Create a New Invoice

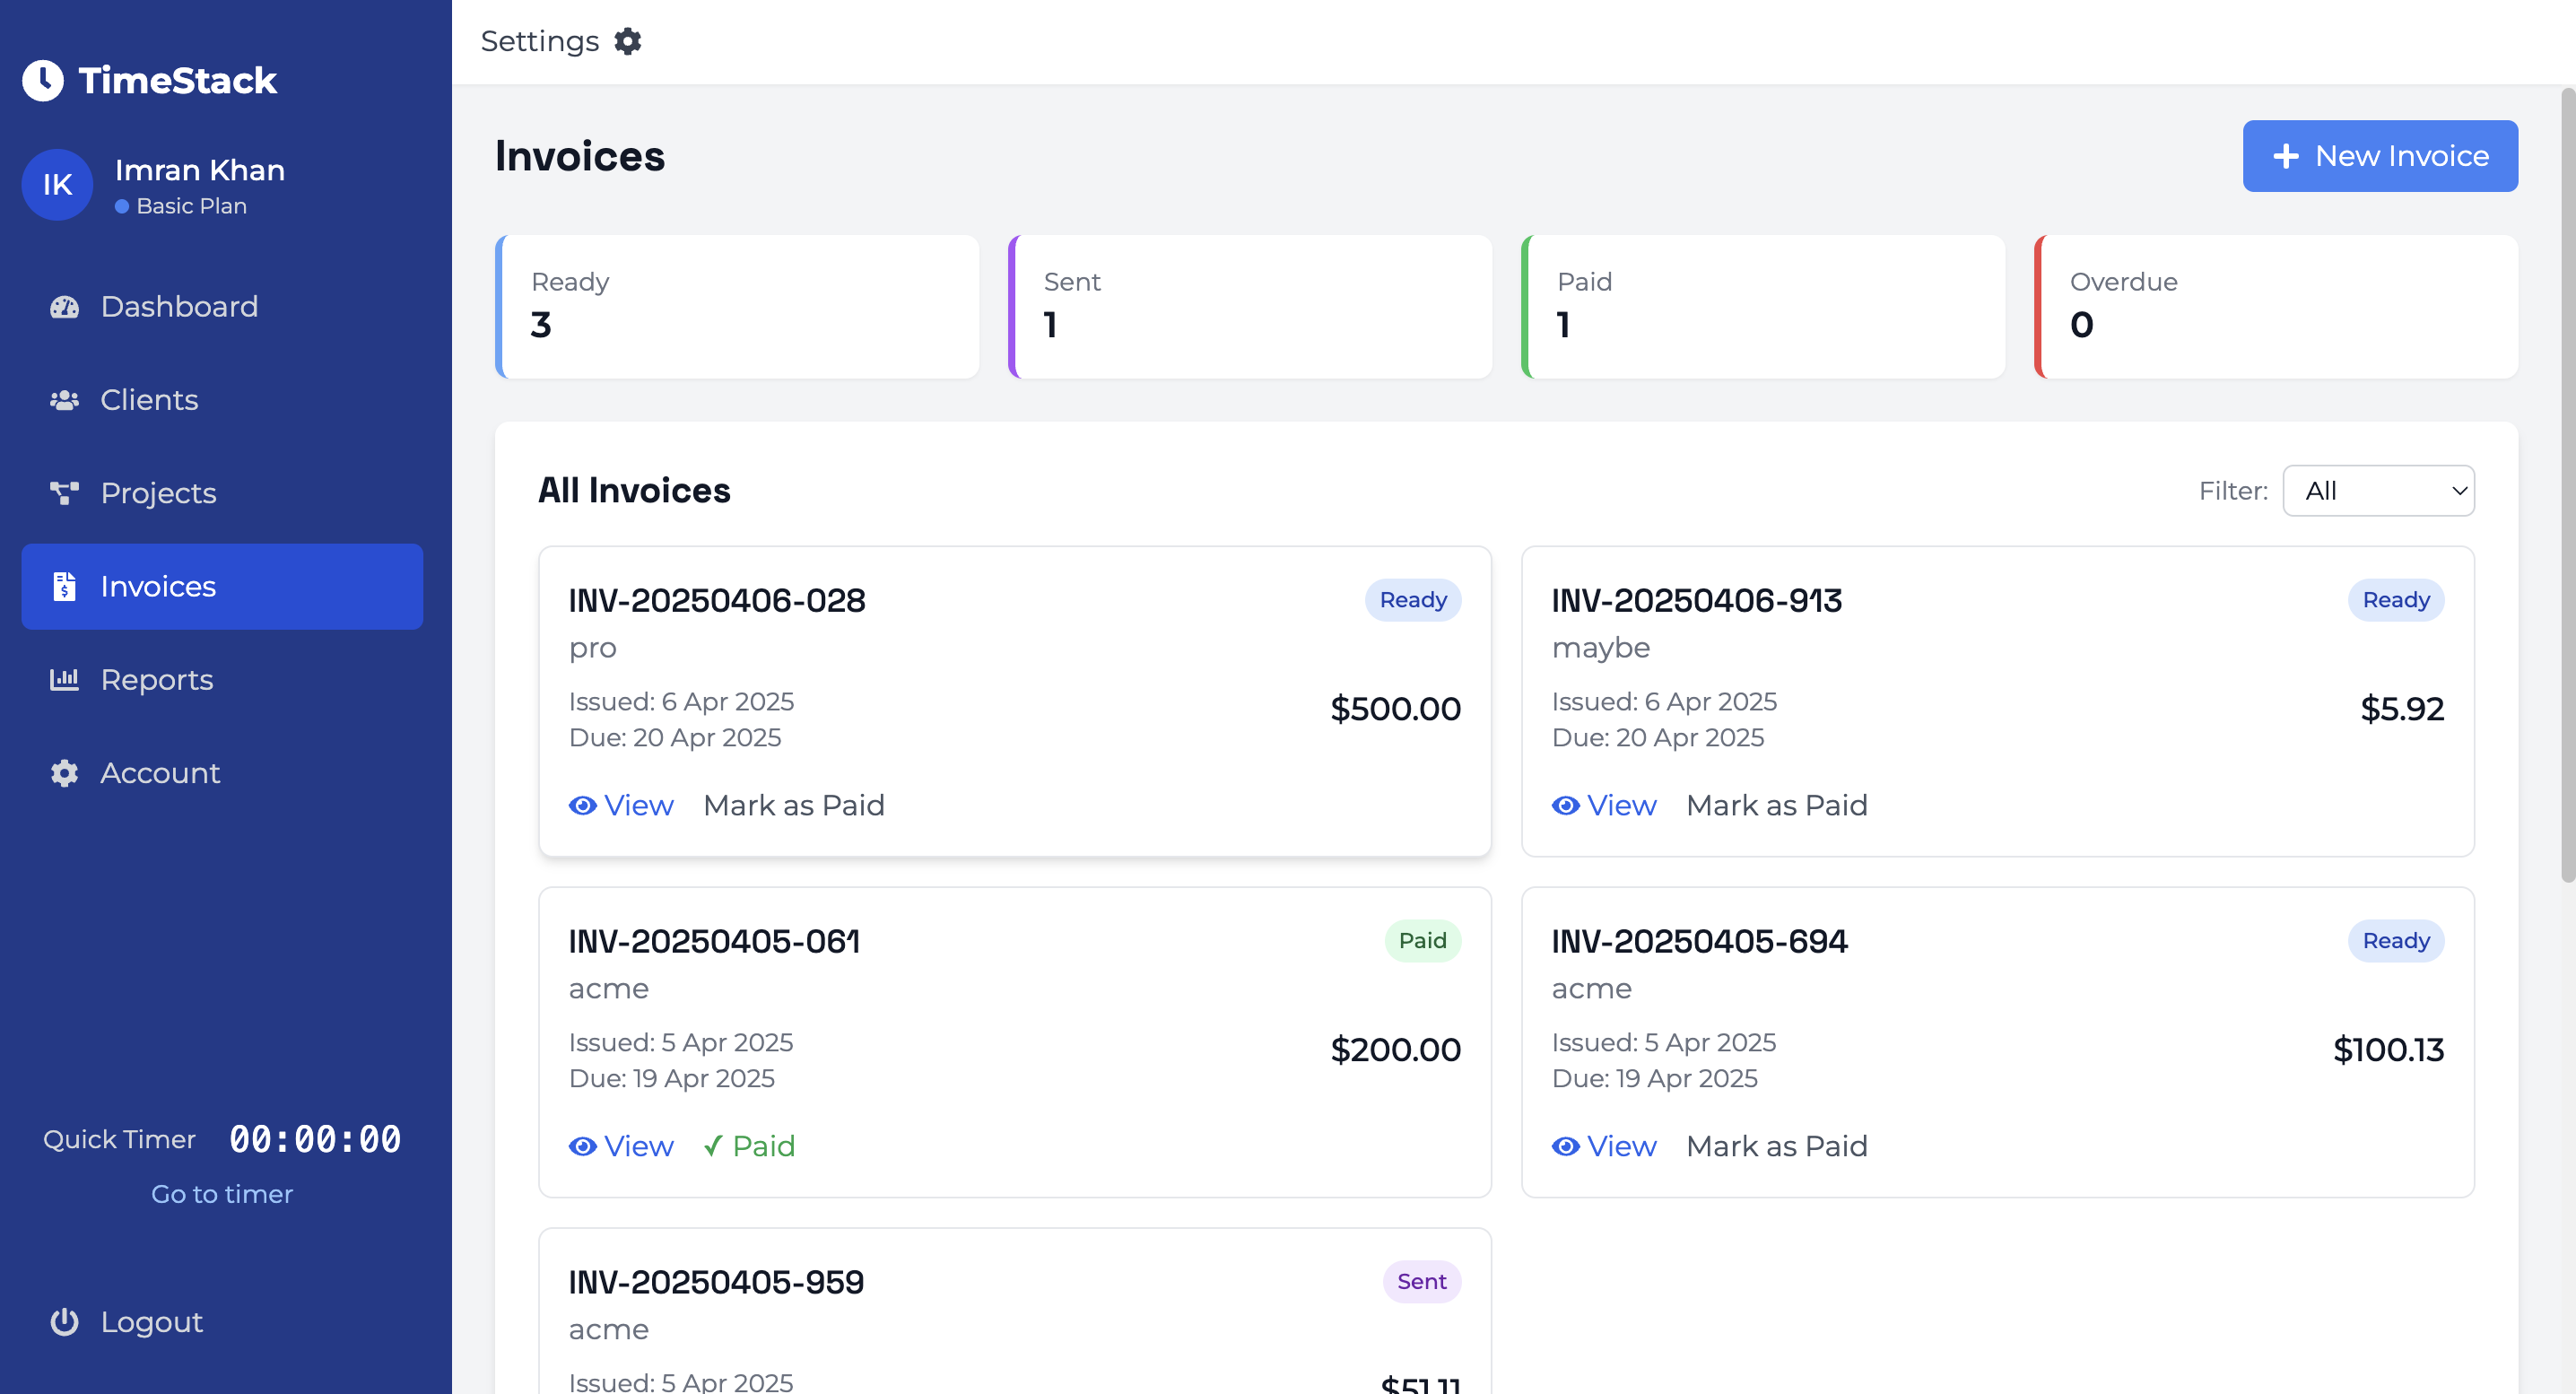[2380, 156]
